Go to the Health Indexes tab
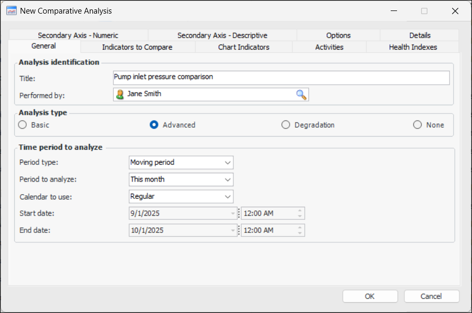Screen dimensions: 472x313 tap(413, 47)
